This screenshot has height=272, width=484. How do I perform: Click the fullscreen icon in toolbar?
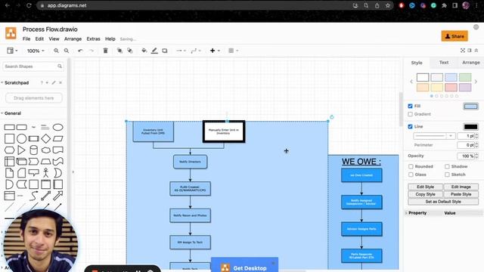click(x=462, y=51)
